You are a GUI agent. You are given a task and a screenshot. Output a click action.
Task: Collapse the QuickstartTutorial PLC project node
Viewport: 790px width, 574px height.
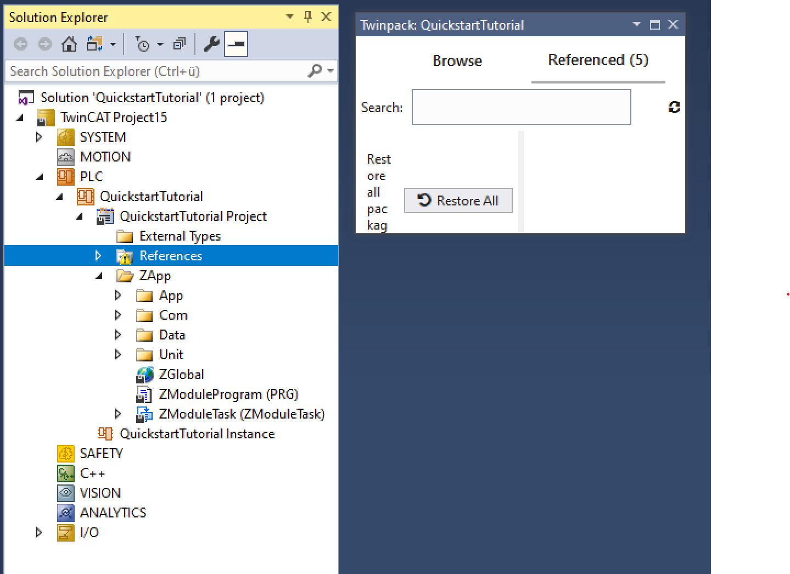point(60,197)
